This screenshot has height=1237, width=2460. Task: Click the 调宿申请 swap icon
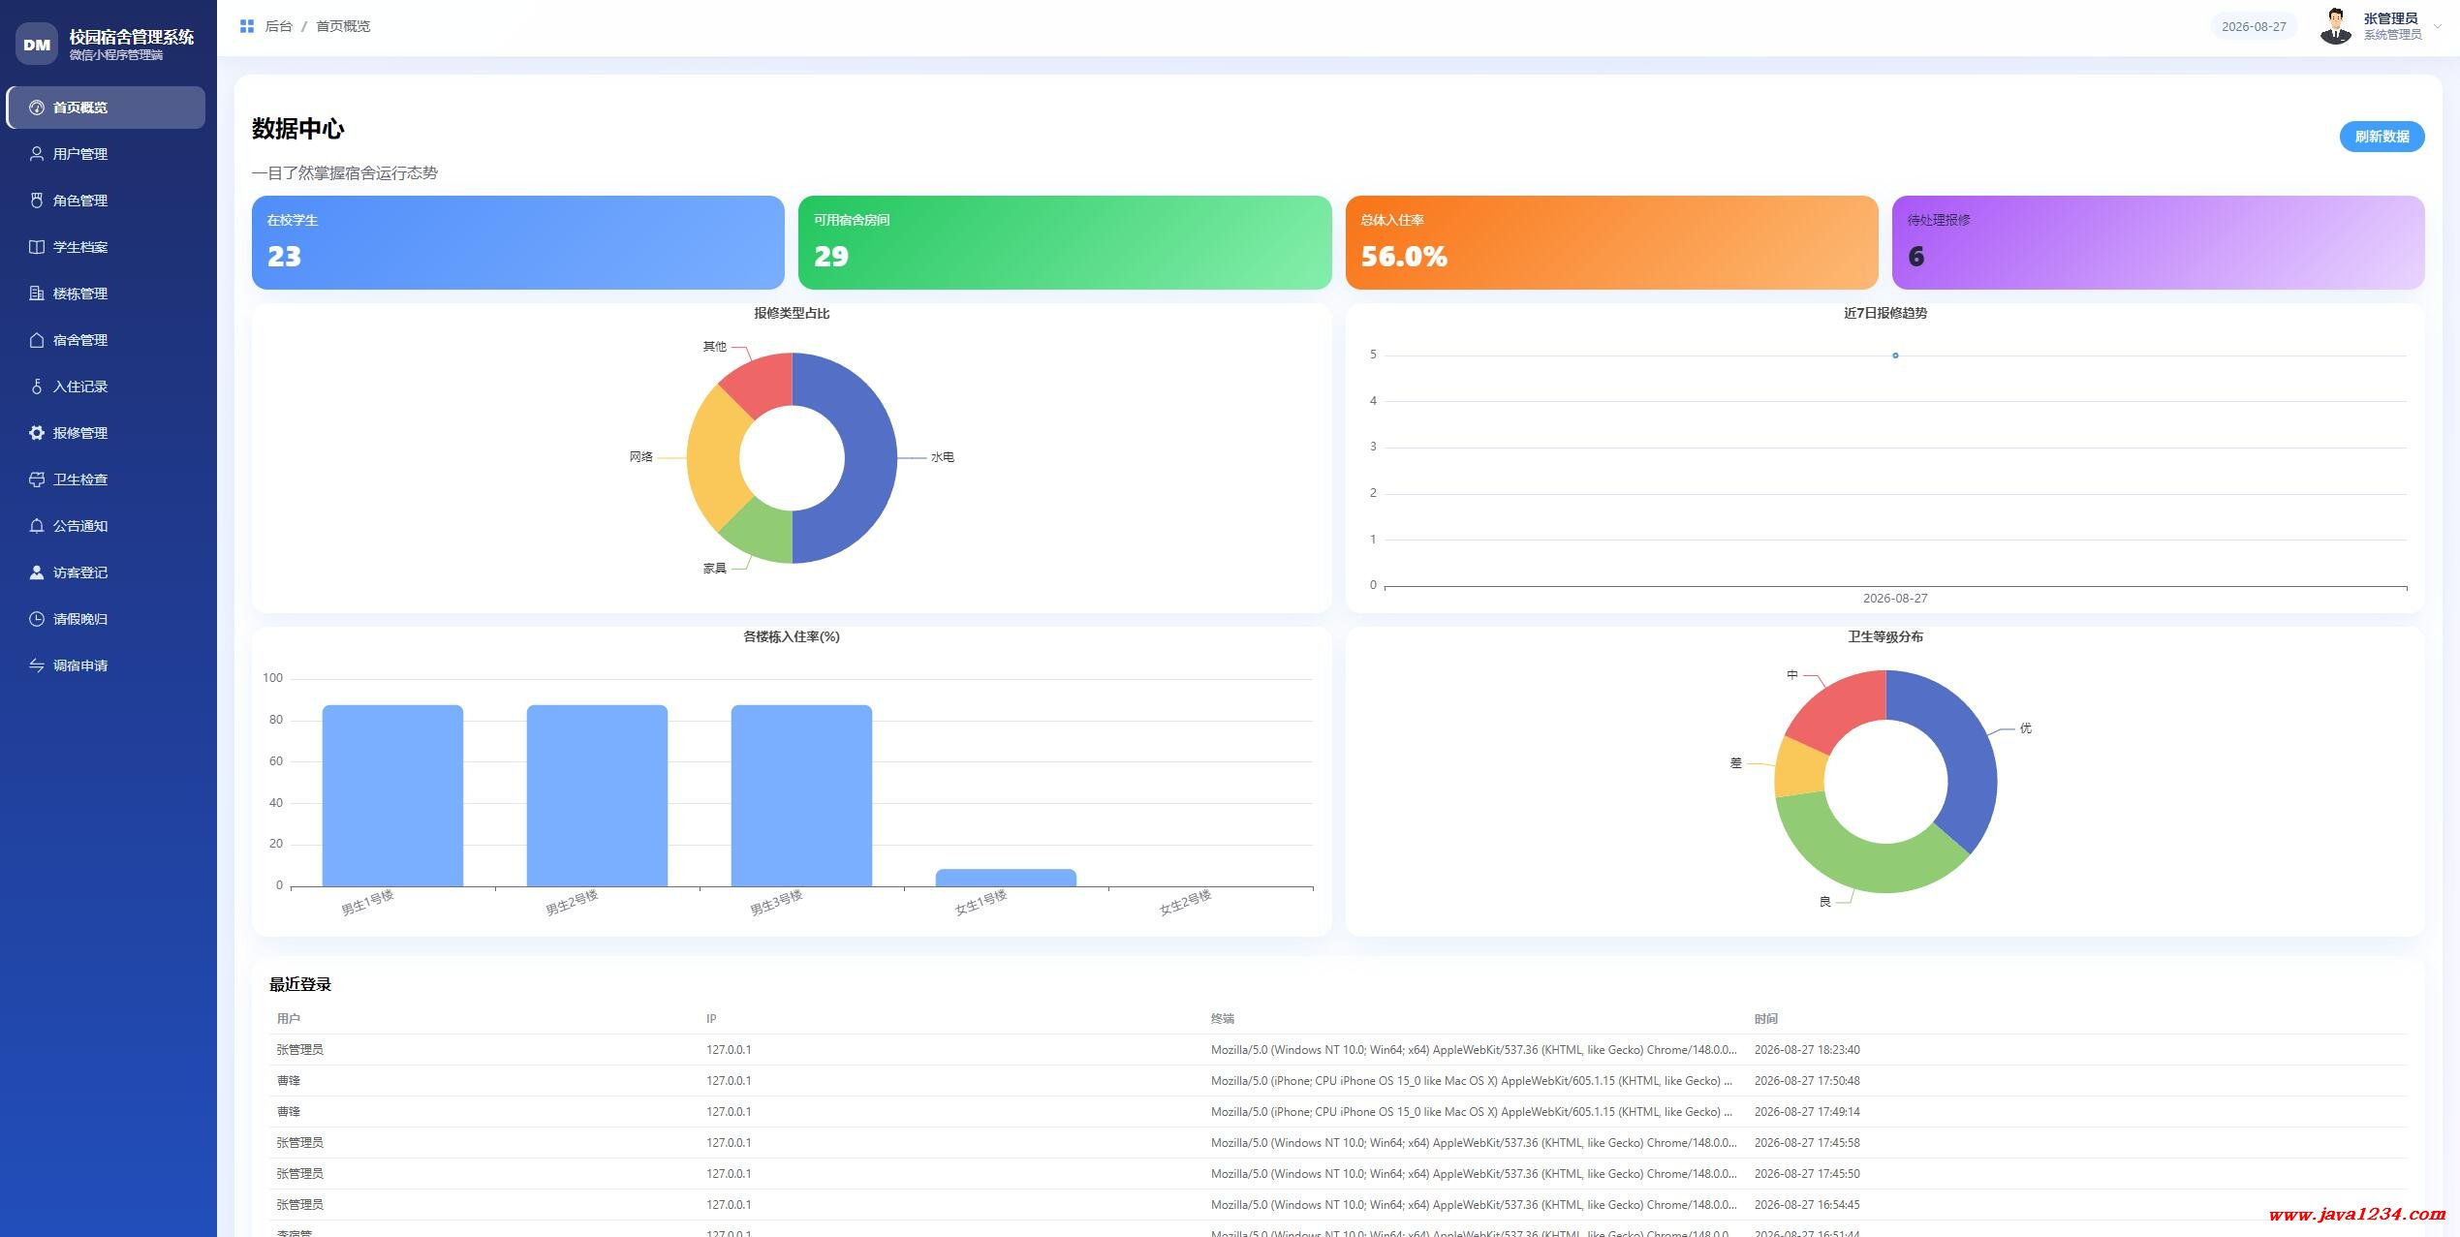37,665
